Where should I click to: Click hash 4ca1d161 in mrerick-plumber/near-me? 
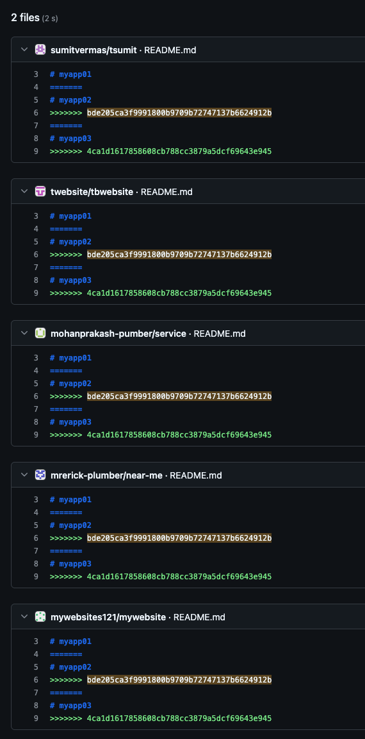179,577
